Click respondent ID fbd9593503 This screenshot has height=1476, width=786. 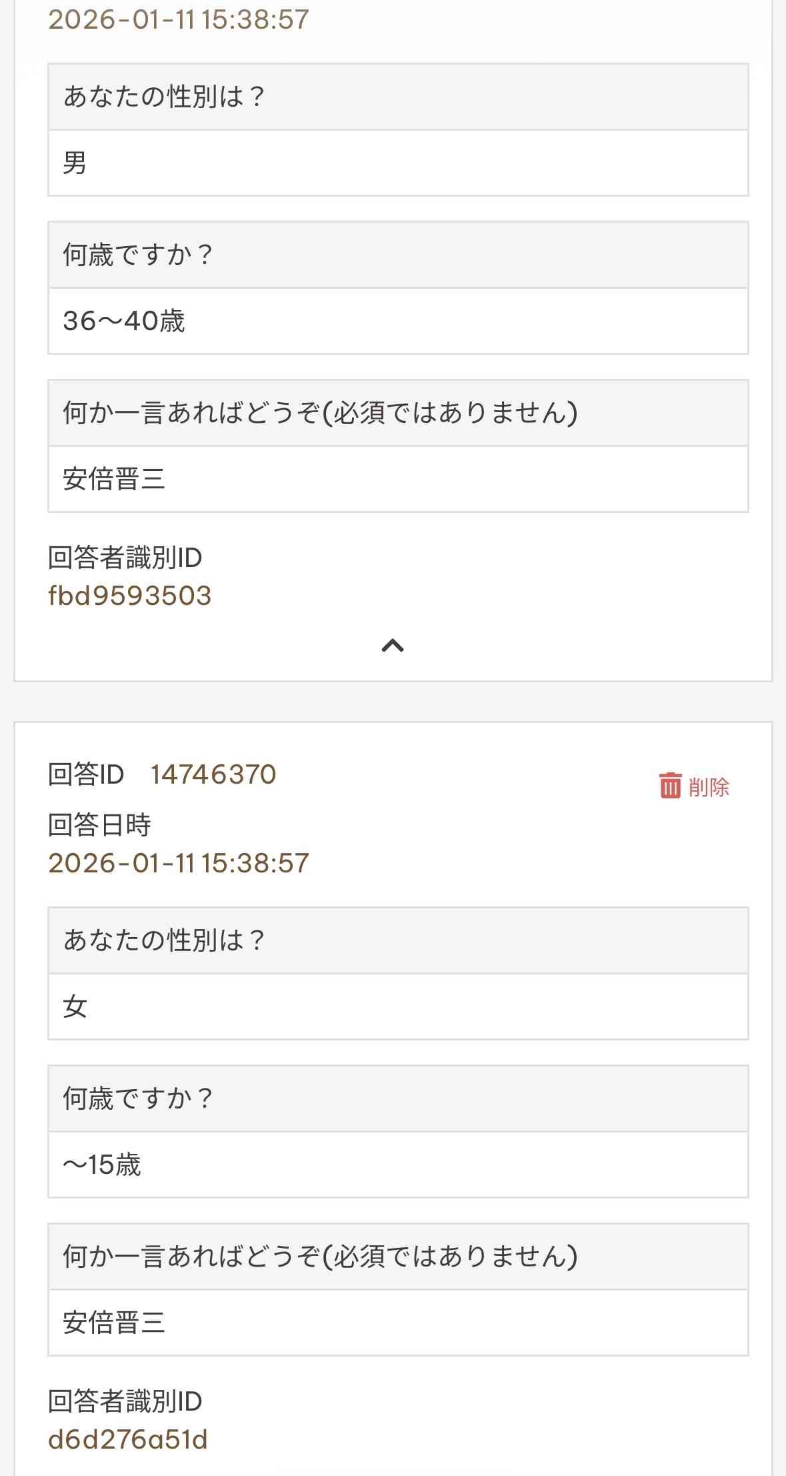click(x=129, y=596)
